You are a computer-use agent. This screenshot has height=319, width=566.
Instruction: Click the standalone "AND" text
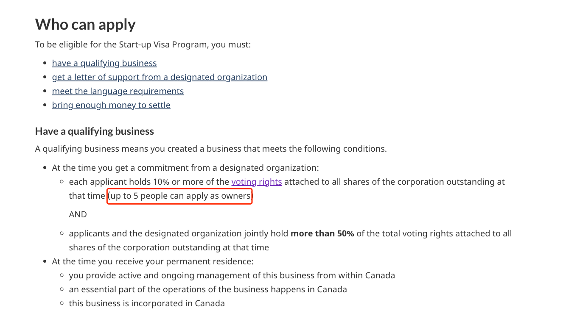[x=78, y=214]
